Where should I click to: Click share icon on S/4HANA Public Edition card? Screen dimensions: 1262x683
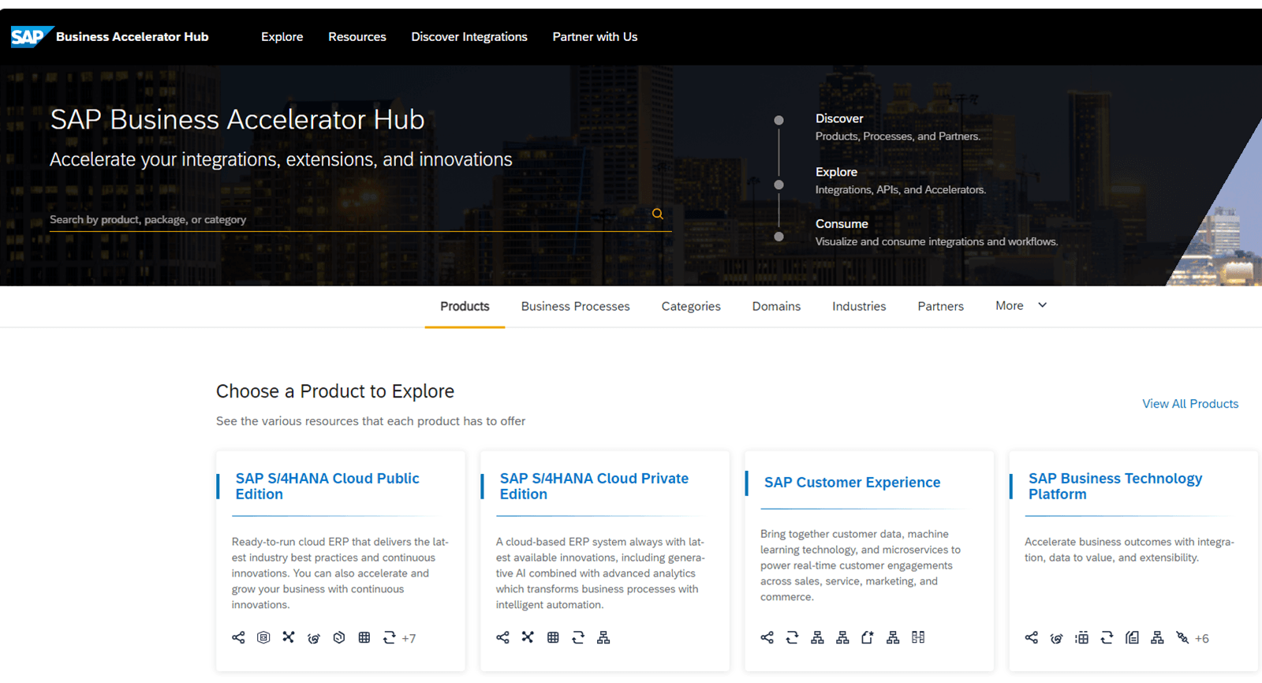click(238, 637)
